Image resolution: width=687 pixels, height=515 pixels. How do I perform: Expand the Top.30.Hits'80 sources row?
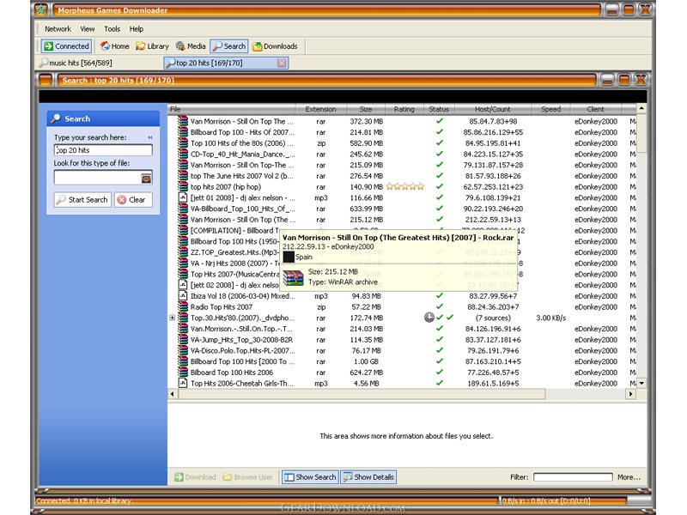click(173, 318)
